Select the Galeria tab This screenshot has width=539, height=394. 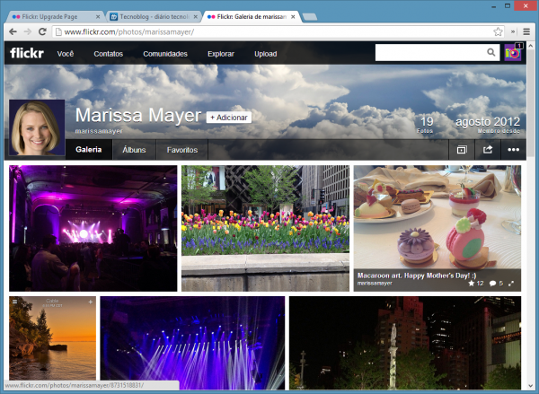pyautogui.click(x=89, y=150)
